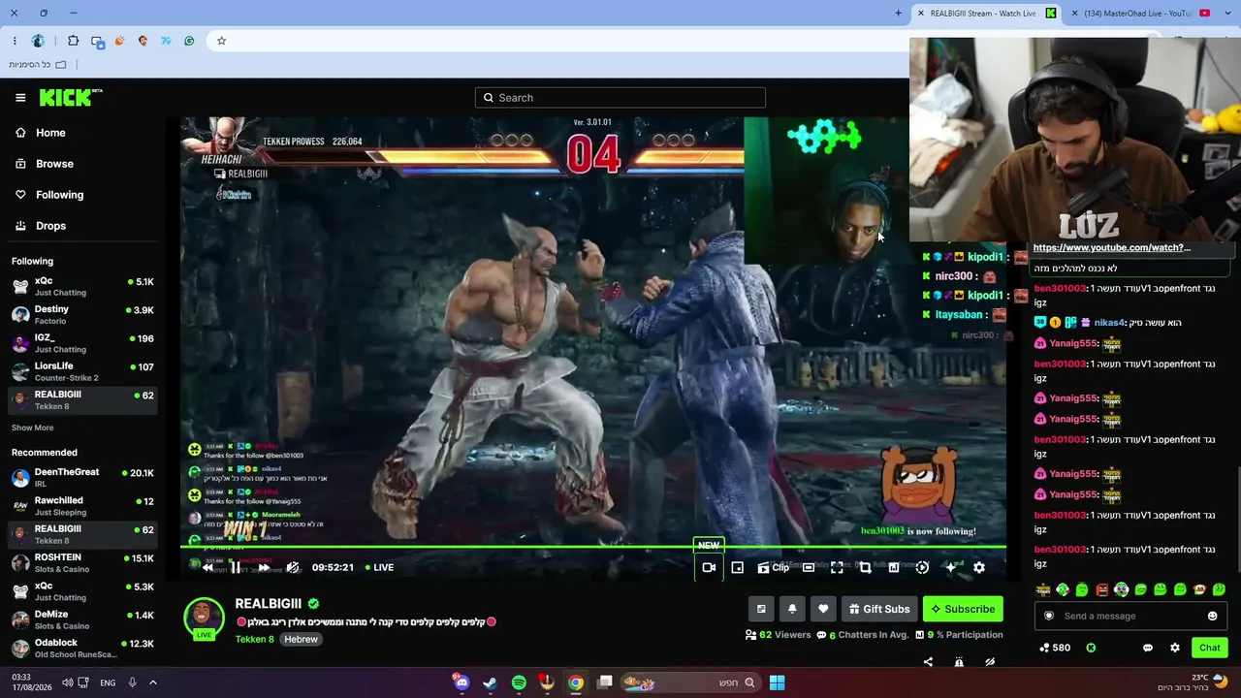This screenshot has height=698, width=1241.
Task: Open the YouTube link in chat
Action: coord(1111,248)
